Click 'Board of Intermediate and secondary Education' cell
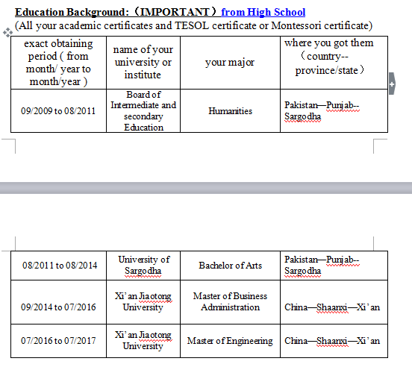The image size is (412, 370). pyautogui.click(x=143, y=111)
